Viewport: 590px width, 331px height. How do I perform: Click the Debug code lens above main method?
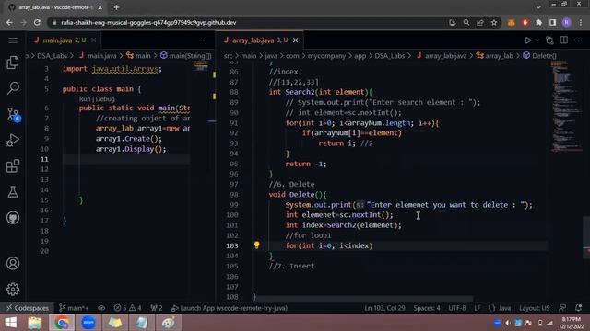(x=105, y=99)
